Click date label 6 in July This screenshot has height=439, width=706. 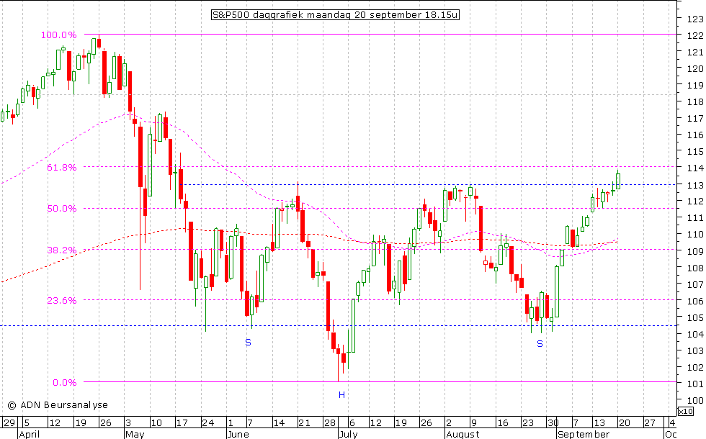pyautogui.click(x=352, y=423)
